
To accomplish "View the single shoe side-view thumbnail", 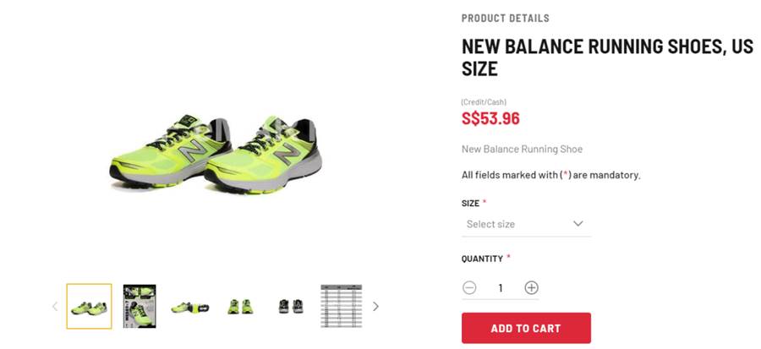I will [189, 307].
